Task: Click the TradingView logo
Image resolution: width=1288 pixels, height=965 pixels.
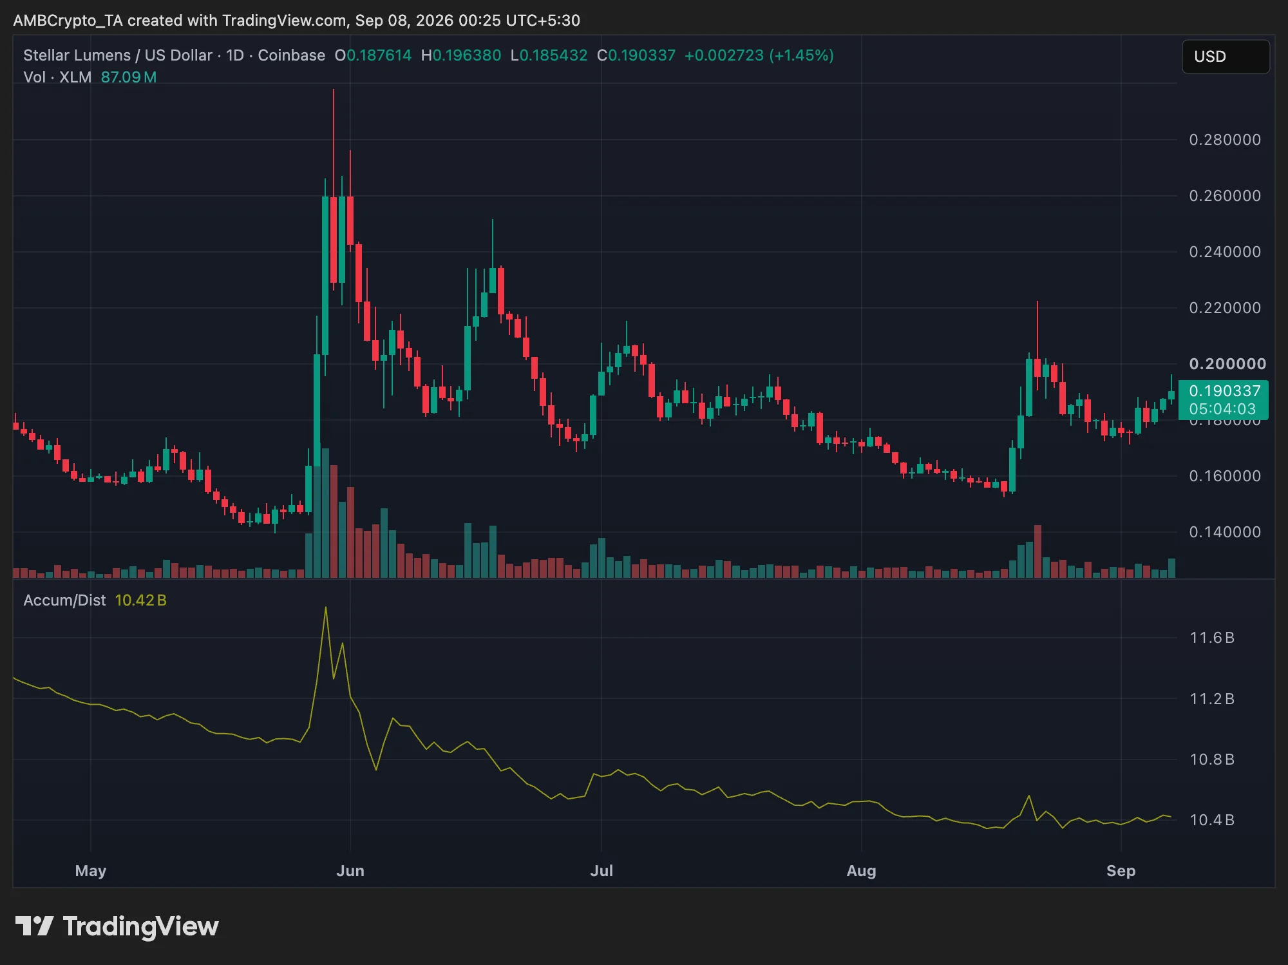Action: click(x=117, y=926)
